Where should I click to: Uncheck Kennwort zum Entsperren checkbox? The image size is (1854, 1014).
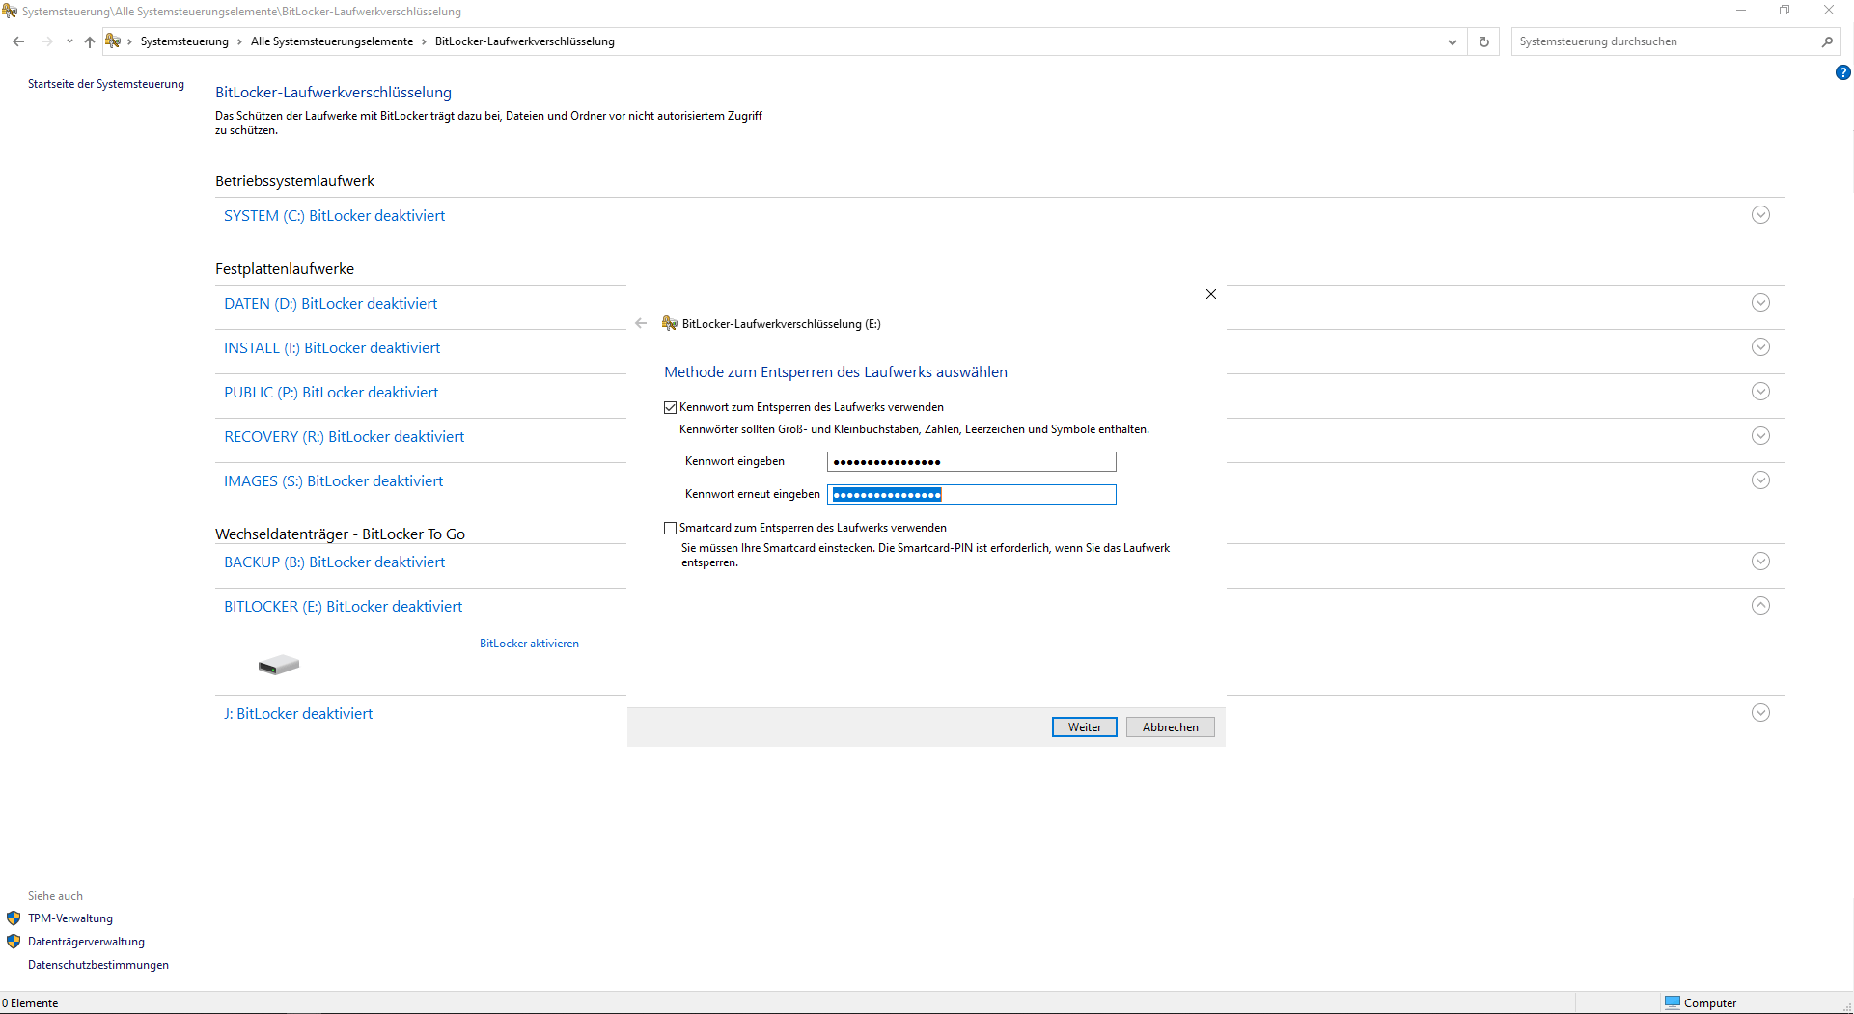[x=670, y=407]
